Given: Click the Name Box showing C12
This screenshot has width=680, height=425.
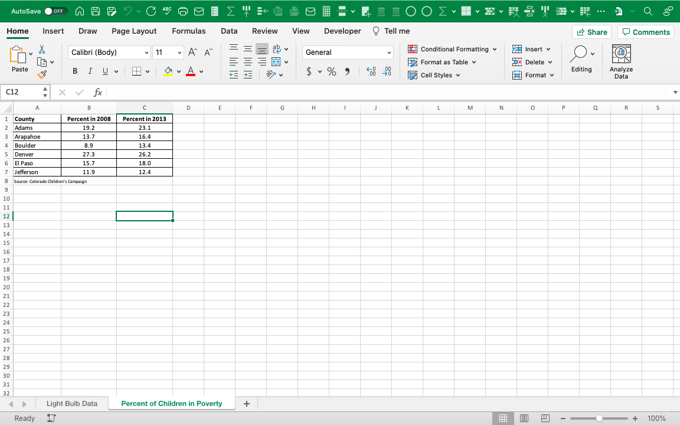Looking at the screenshot, I should (x=22, y=92).
